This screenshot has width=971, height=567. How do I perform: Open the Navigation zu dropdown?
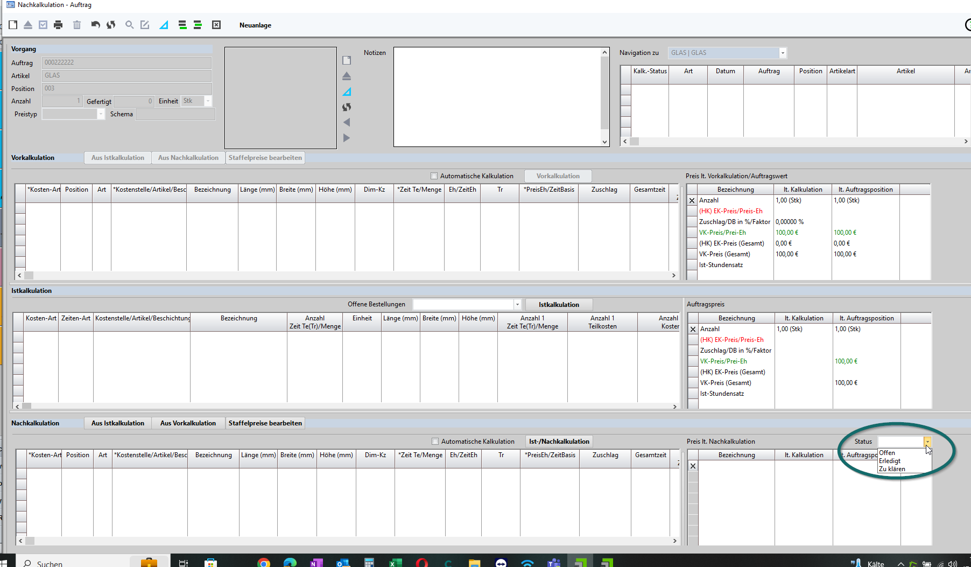[x=783, y=53]
